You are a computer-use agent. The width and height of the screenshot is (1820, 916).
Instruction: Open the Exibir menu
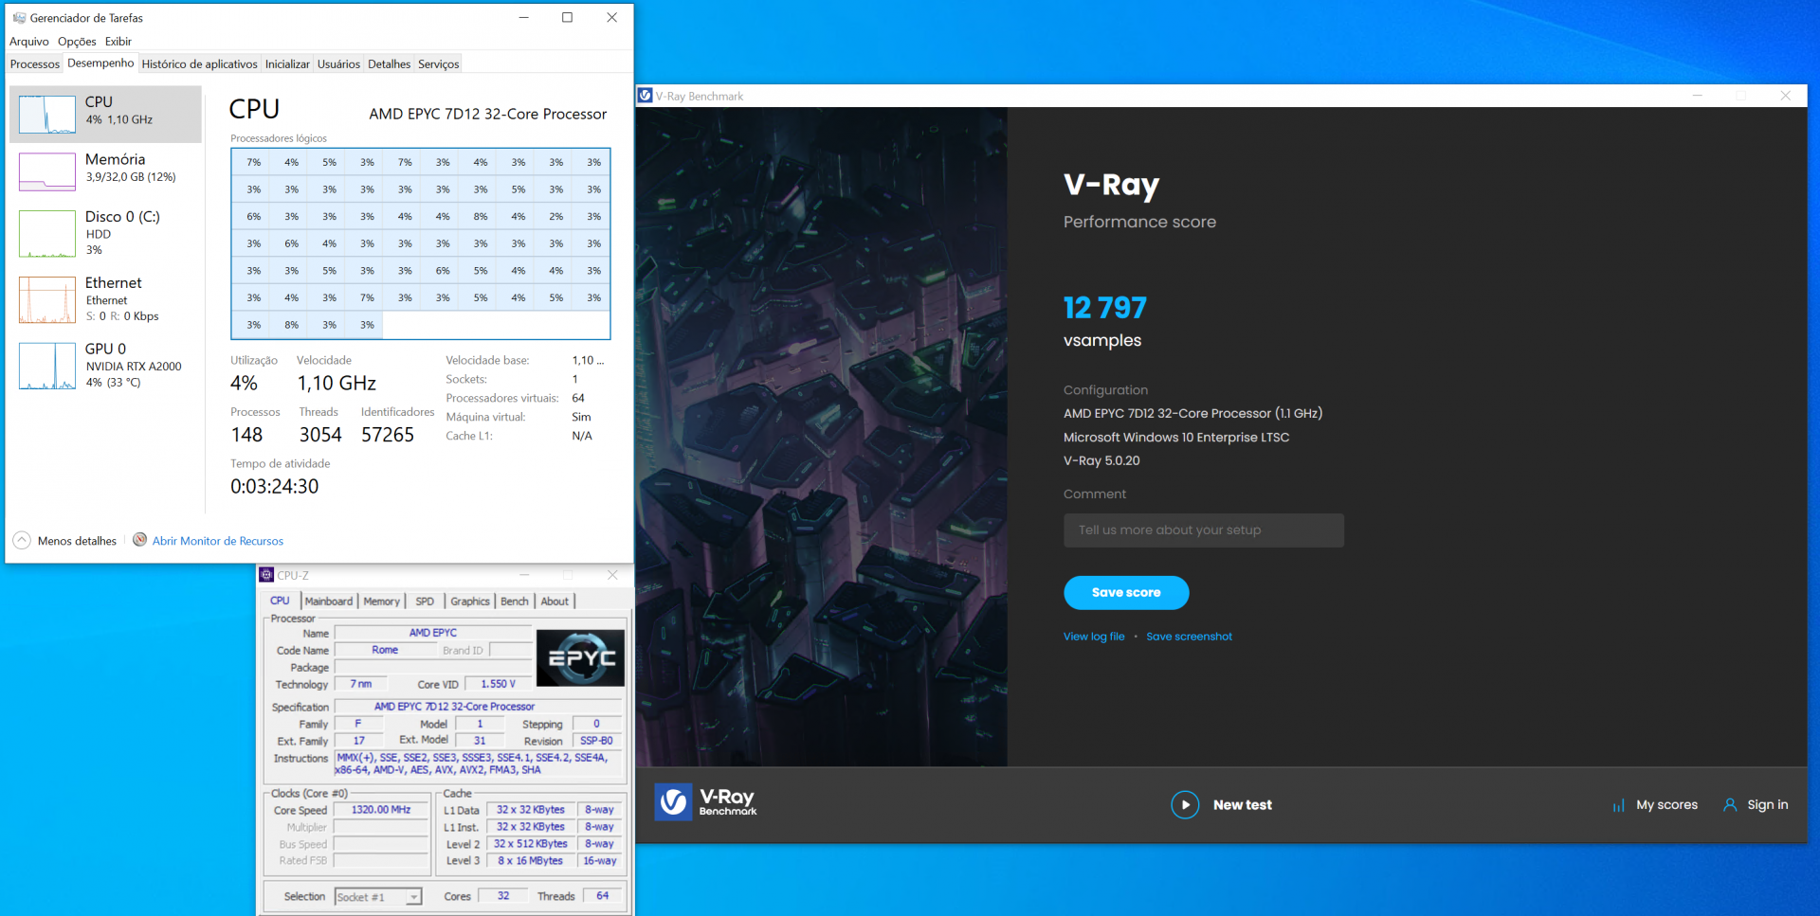(x=118, y=41)
